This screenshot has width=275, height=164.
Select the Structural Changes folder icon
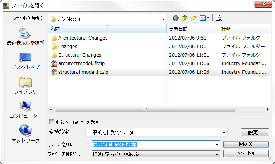[x=54, y=55]
